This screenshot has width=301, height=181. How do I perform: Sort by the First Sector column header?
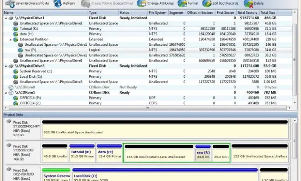tap(226, 13)
